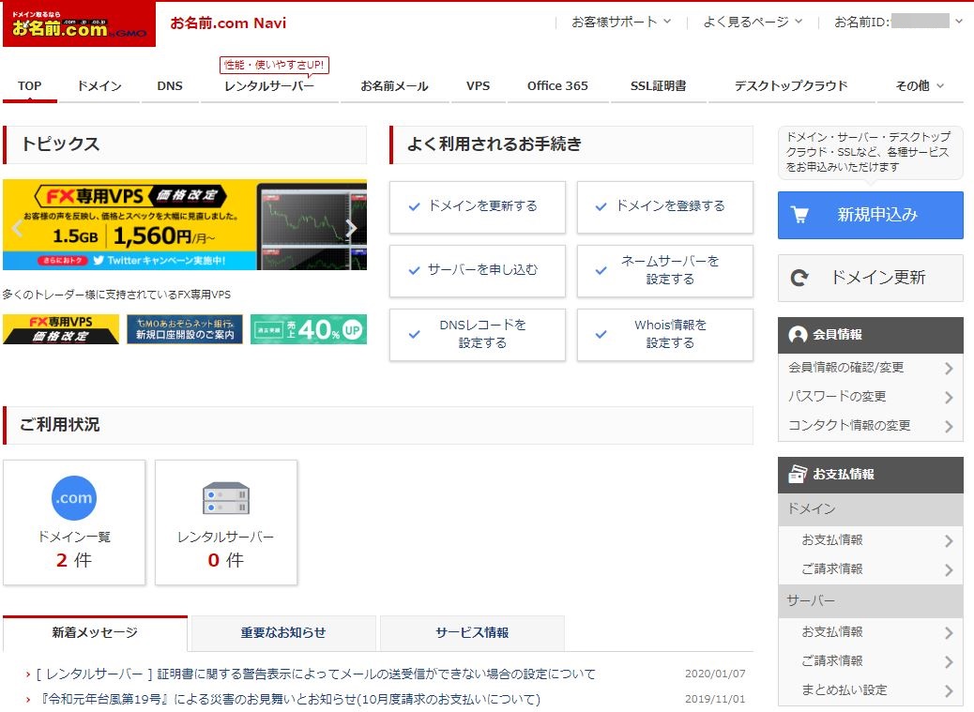Select the Whois情報を設定する checkmark item
974x712 pixels.
coord(665,335)
